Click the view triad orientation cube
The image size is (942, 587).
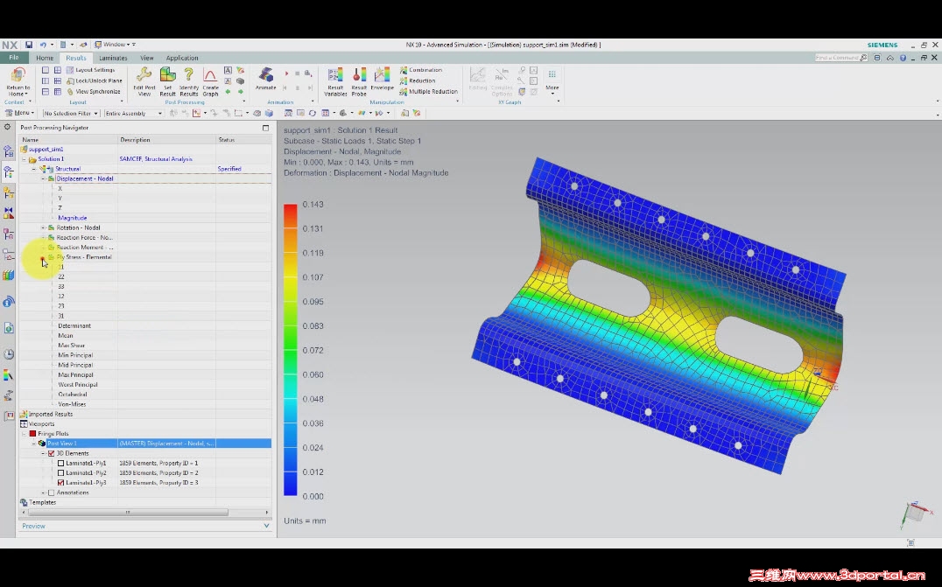[x=916, y=514]
